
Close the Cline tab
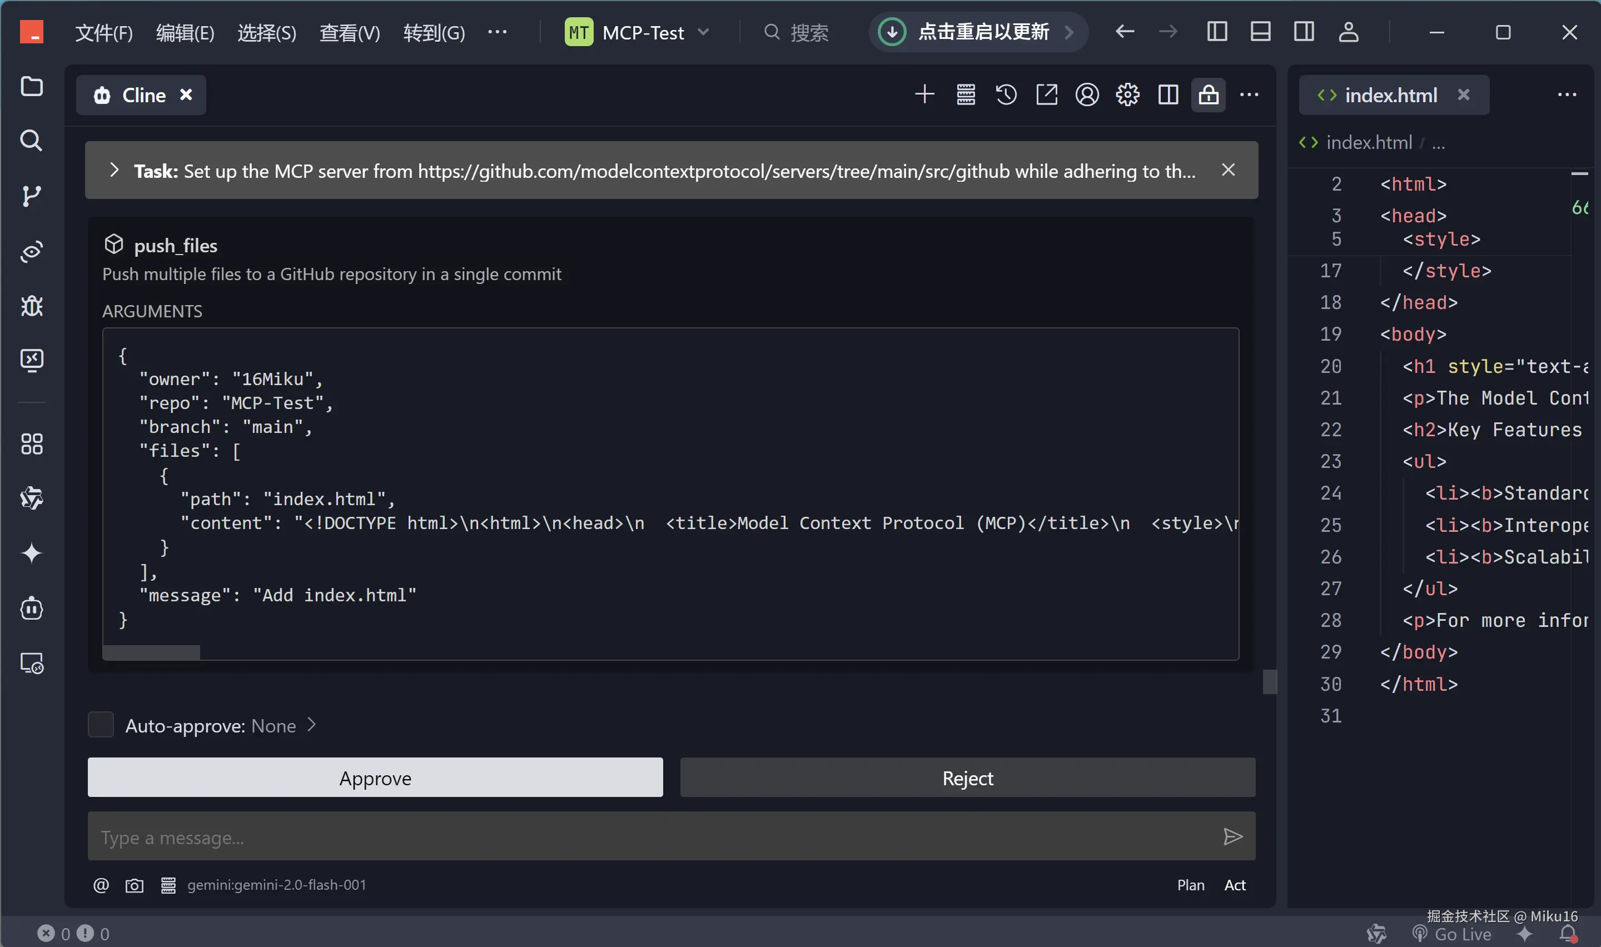[x=186, y=94]
